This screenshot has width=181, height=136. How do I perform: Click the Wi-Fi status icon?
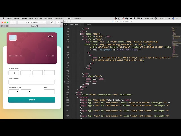click(135, 18)
